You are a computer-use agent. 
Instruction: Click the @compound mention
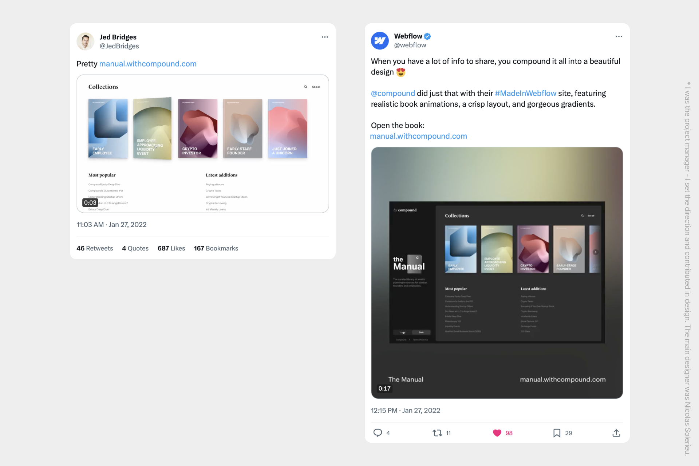click(393, 93)
